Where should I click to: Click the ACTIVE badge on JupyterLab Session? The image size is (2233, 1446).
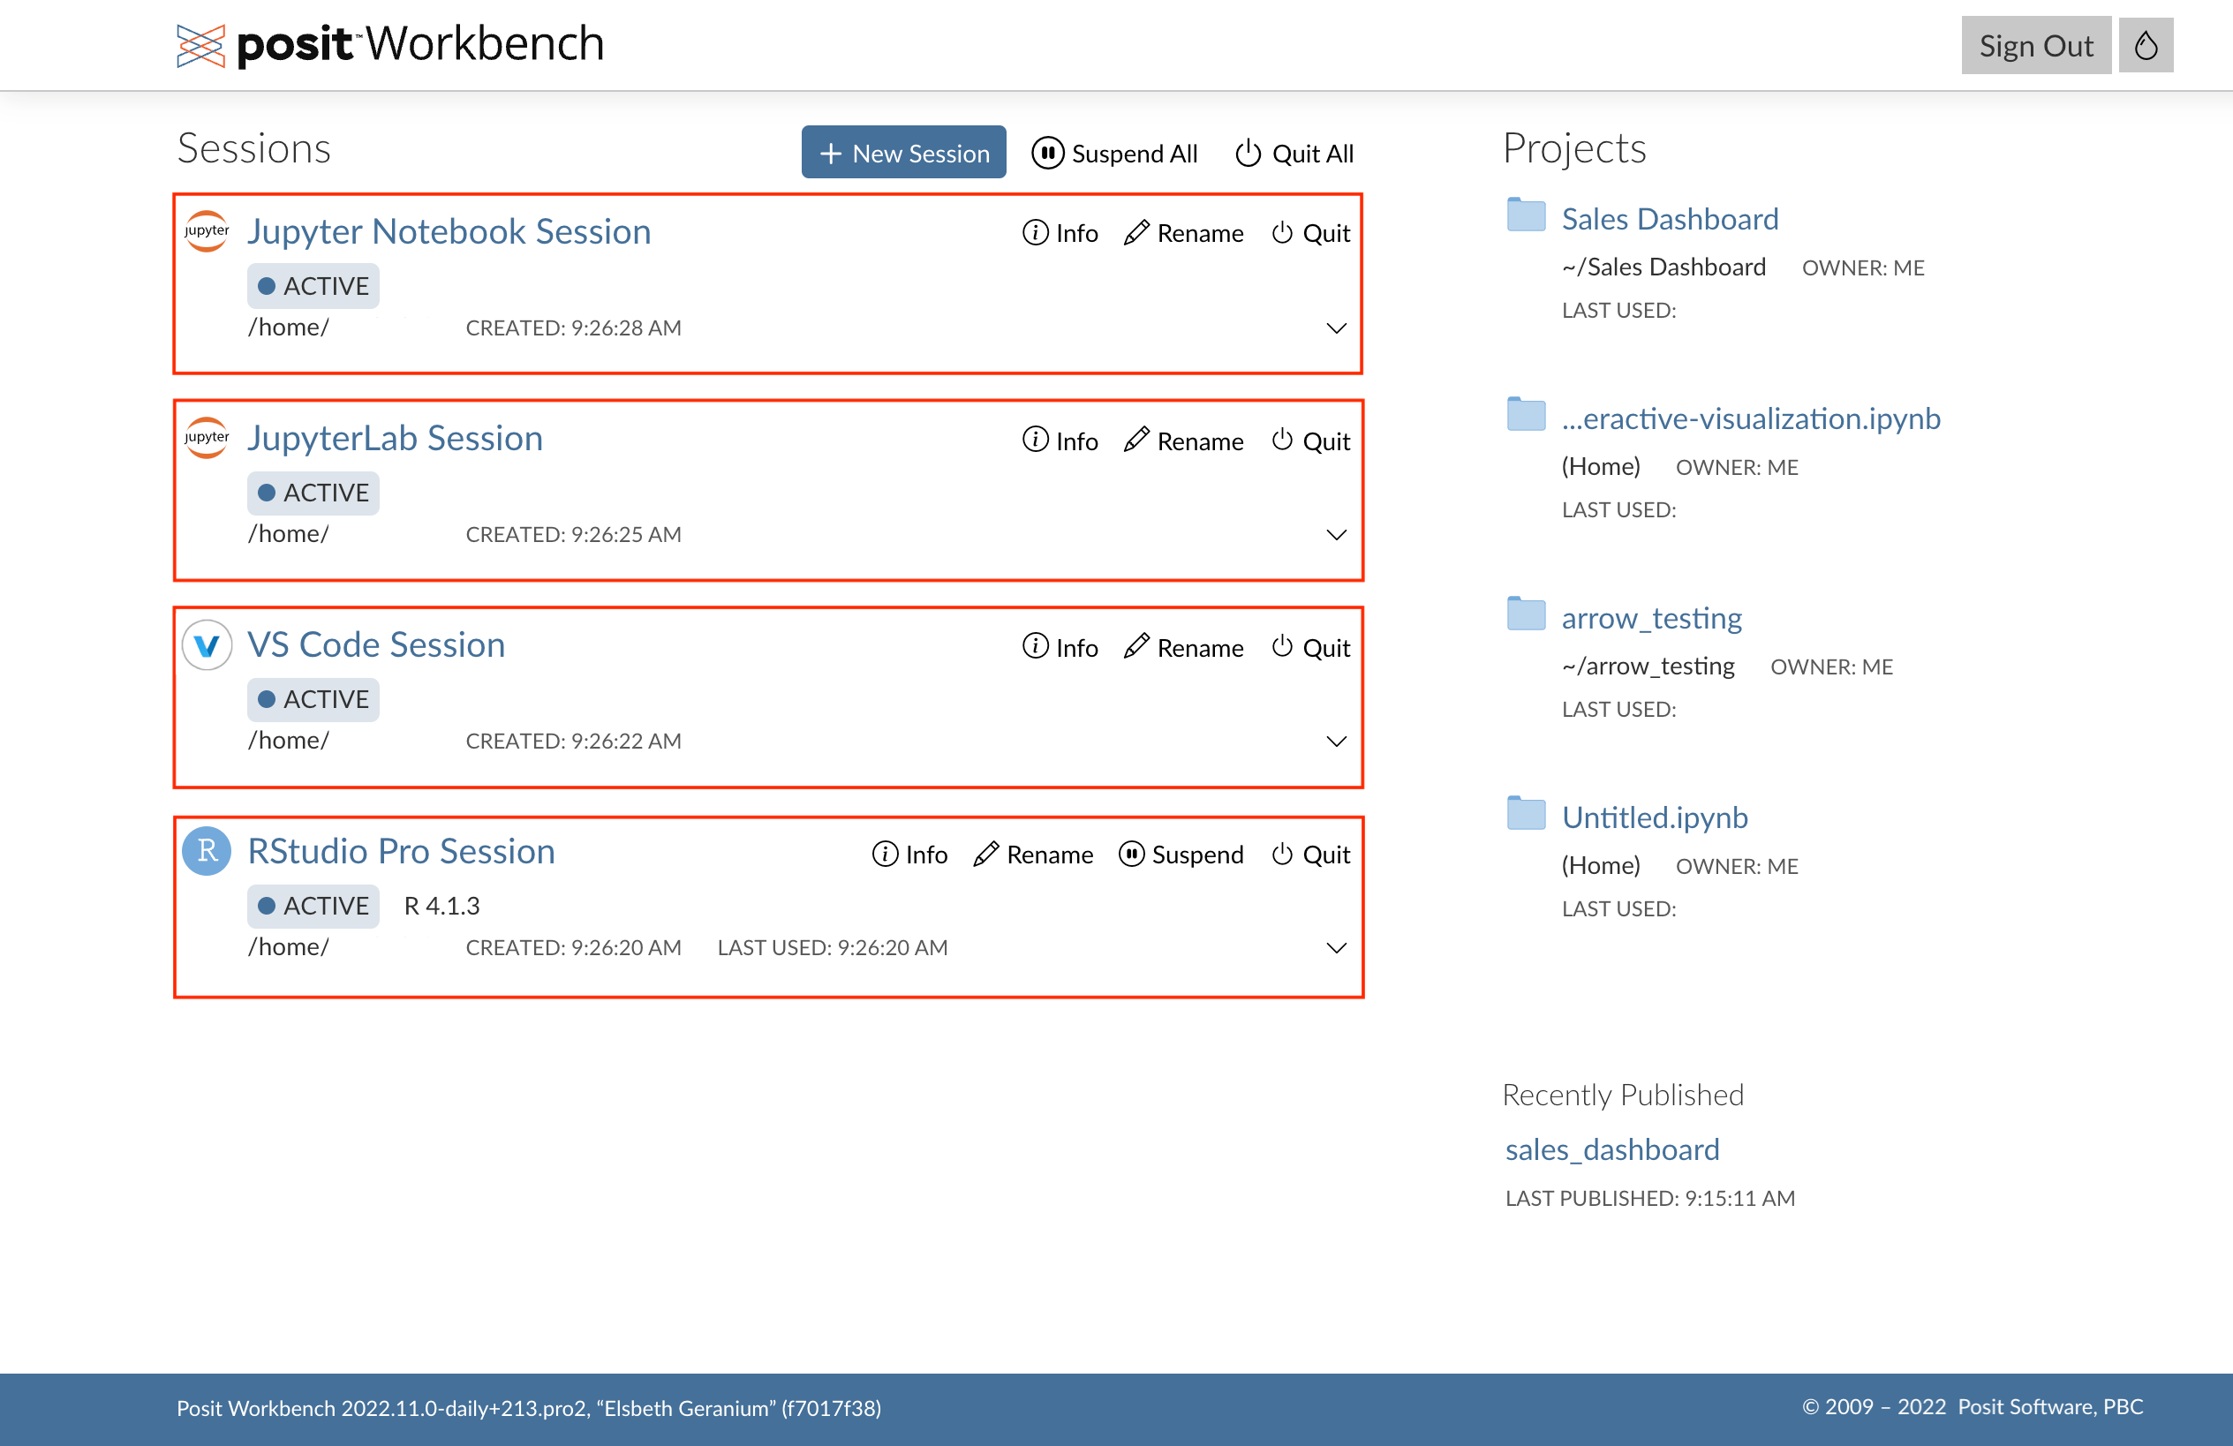(313, 493)
